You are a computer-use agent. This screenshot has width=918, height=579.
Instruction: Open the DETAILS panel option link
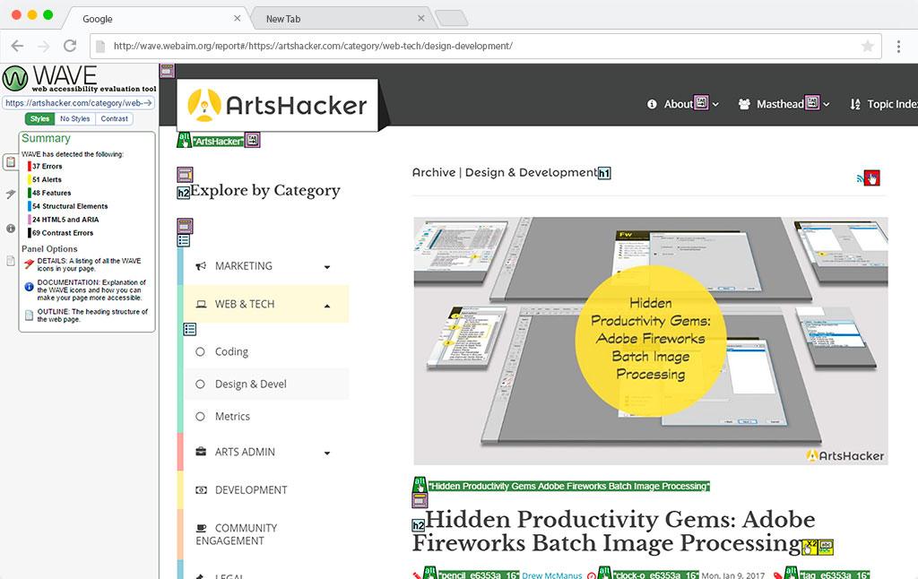click(89, 264)
